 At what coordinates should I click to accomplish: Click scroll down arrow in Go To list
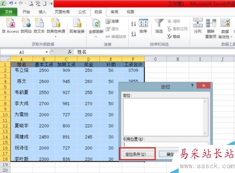[205, 133]
